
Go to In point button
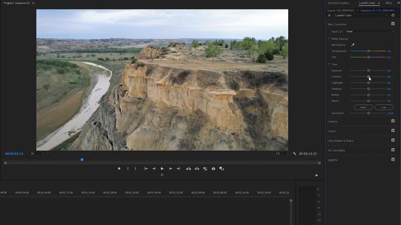point(146,169)
